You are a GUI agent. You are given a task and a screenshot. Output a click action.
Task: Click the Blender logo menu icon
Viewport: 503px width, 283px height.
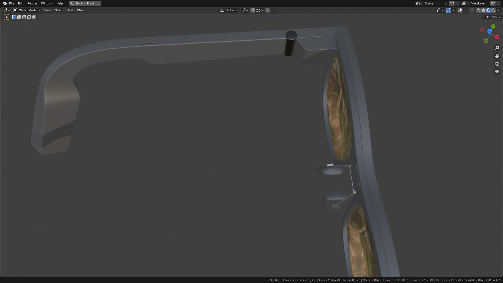[x=5, y=3]
